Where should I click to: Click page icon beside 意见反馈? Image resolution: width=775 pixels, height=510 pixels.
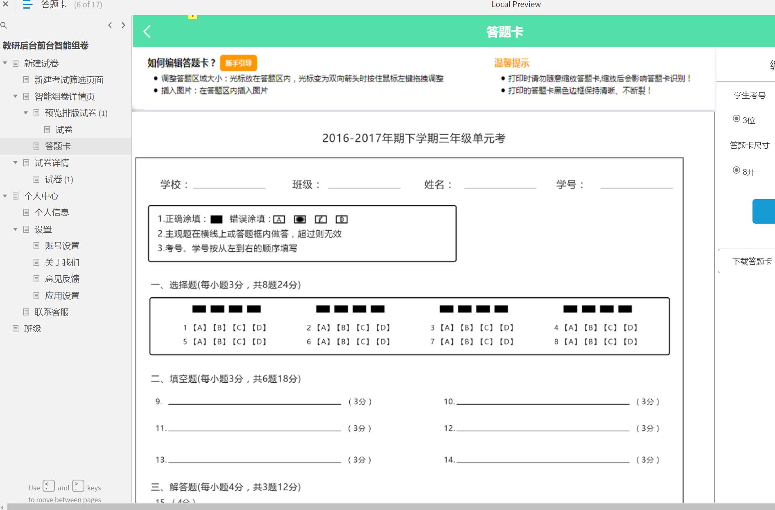coord(36,279)
